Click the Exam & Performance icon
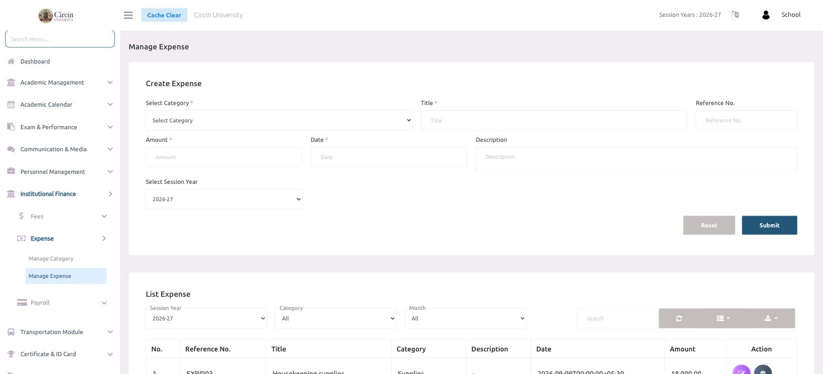The width and height of the screenshot is (823, 374). (11, 127)
